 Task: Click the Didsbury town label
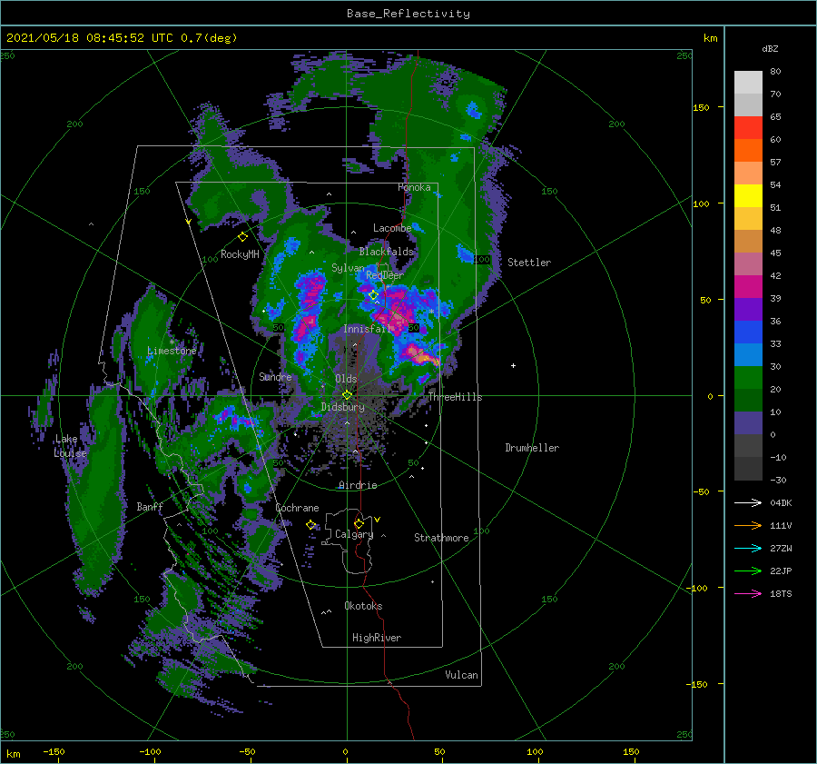pos(343,407)
